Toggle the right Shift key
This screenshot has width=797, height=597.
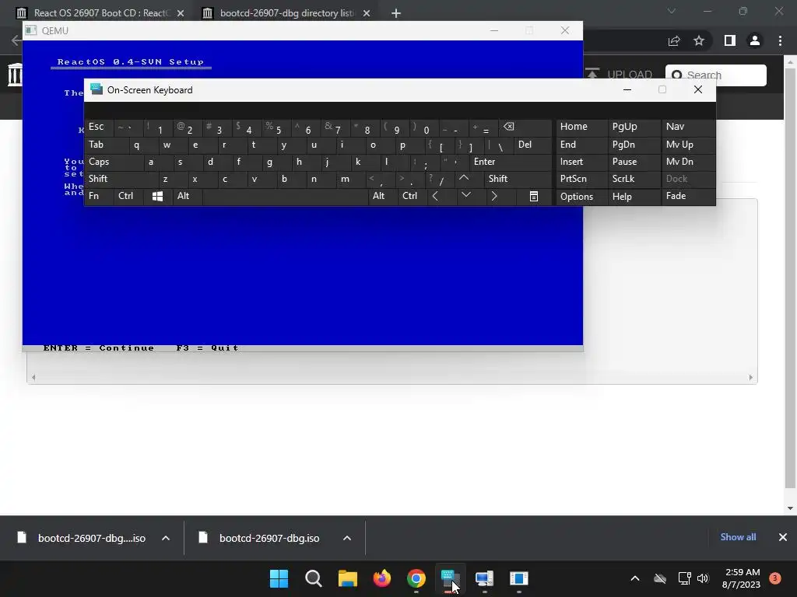[518, 179]
